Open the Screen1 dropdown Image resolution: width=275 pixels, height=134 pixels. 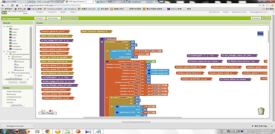tap(40, 18)
